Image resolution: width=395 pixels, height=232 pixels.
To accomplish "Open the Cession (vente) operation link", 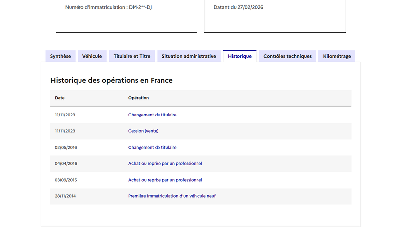I will pyautogui.click(x=143, y=131).
